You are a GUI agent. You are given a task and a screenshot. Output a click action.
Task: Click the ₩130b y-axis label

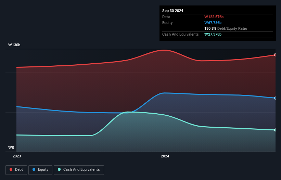point(14,45)
